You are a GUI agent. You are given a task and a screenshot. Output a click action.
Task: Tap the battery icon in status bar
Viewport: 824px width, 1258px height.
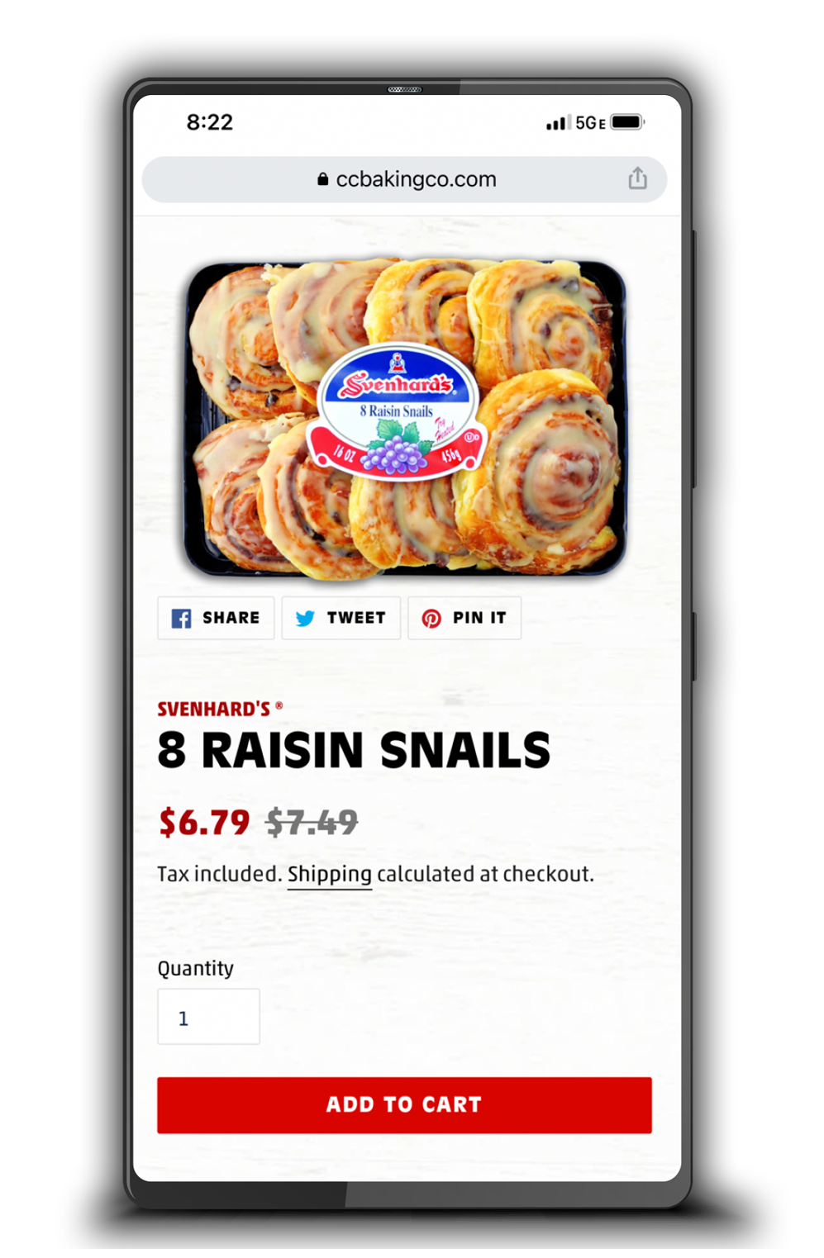coord(627,122)
